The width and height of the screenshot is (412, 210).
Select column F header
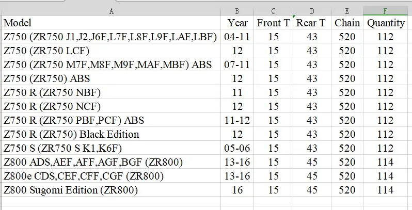pyautogui.click(x=385, y=11)
